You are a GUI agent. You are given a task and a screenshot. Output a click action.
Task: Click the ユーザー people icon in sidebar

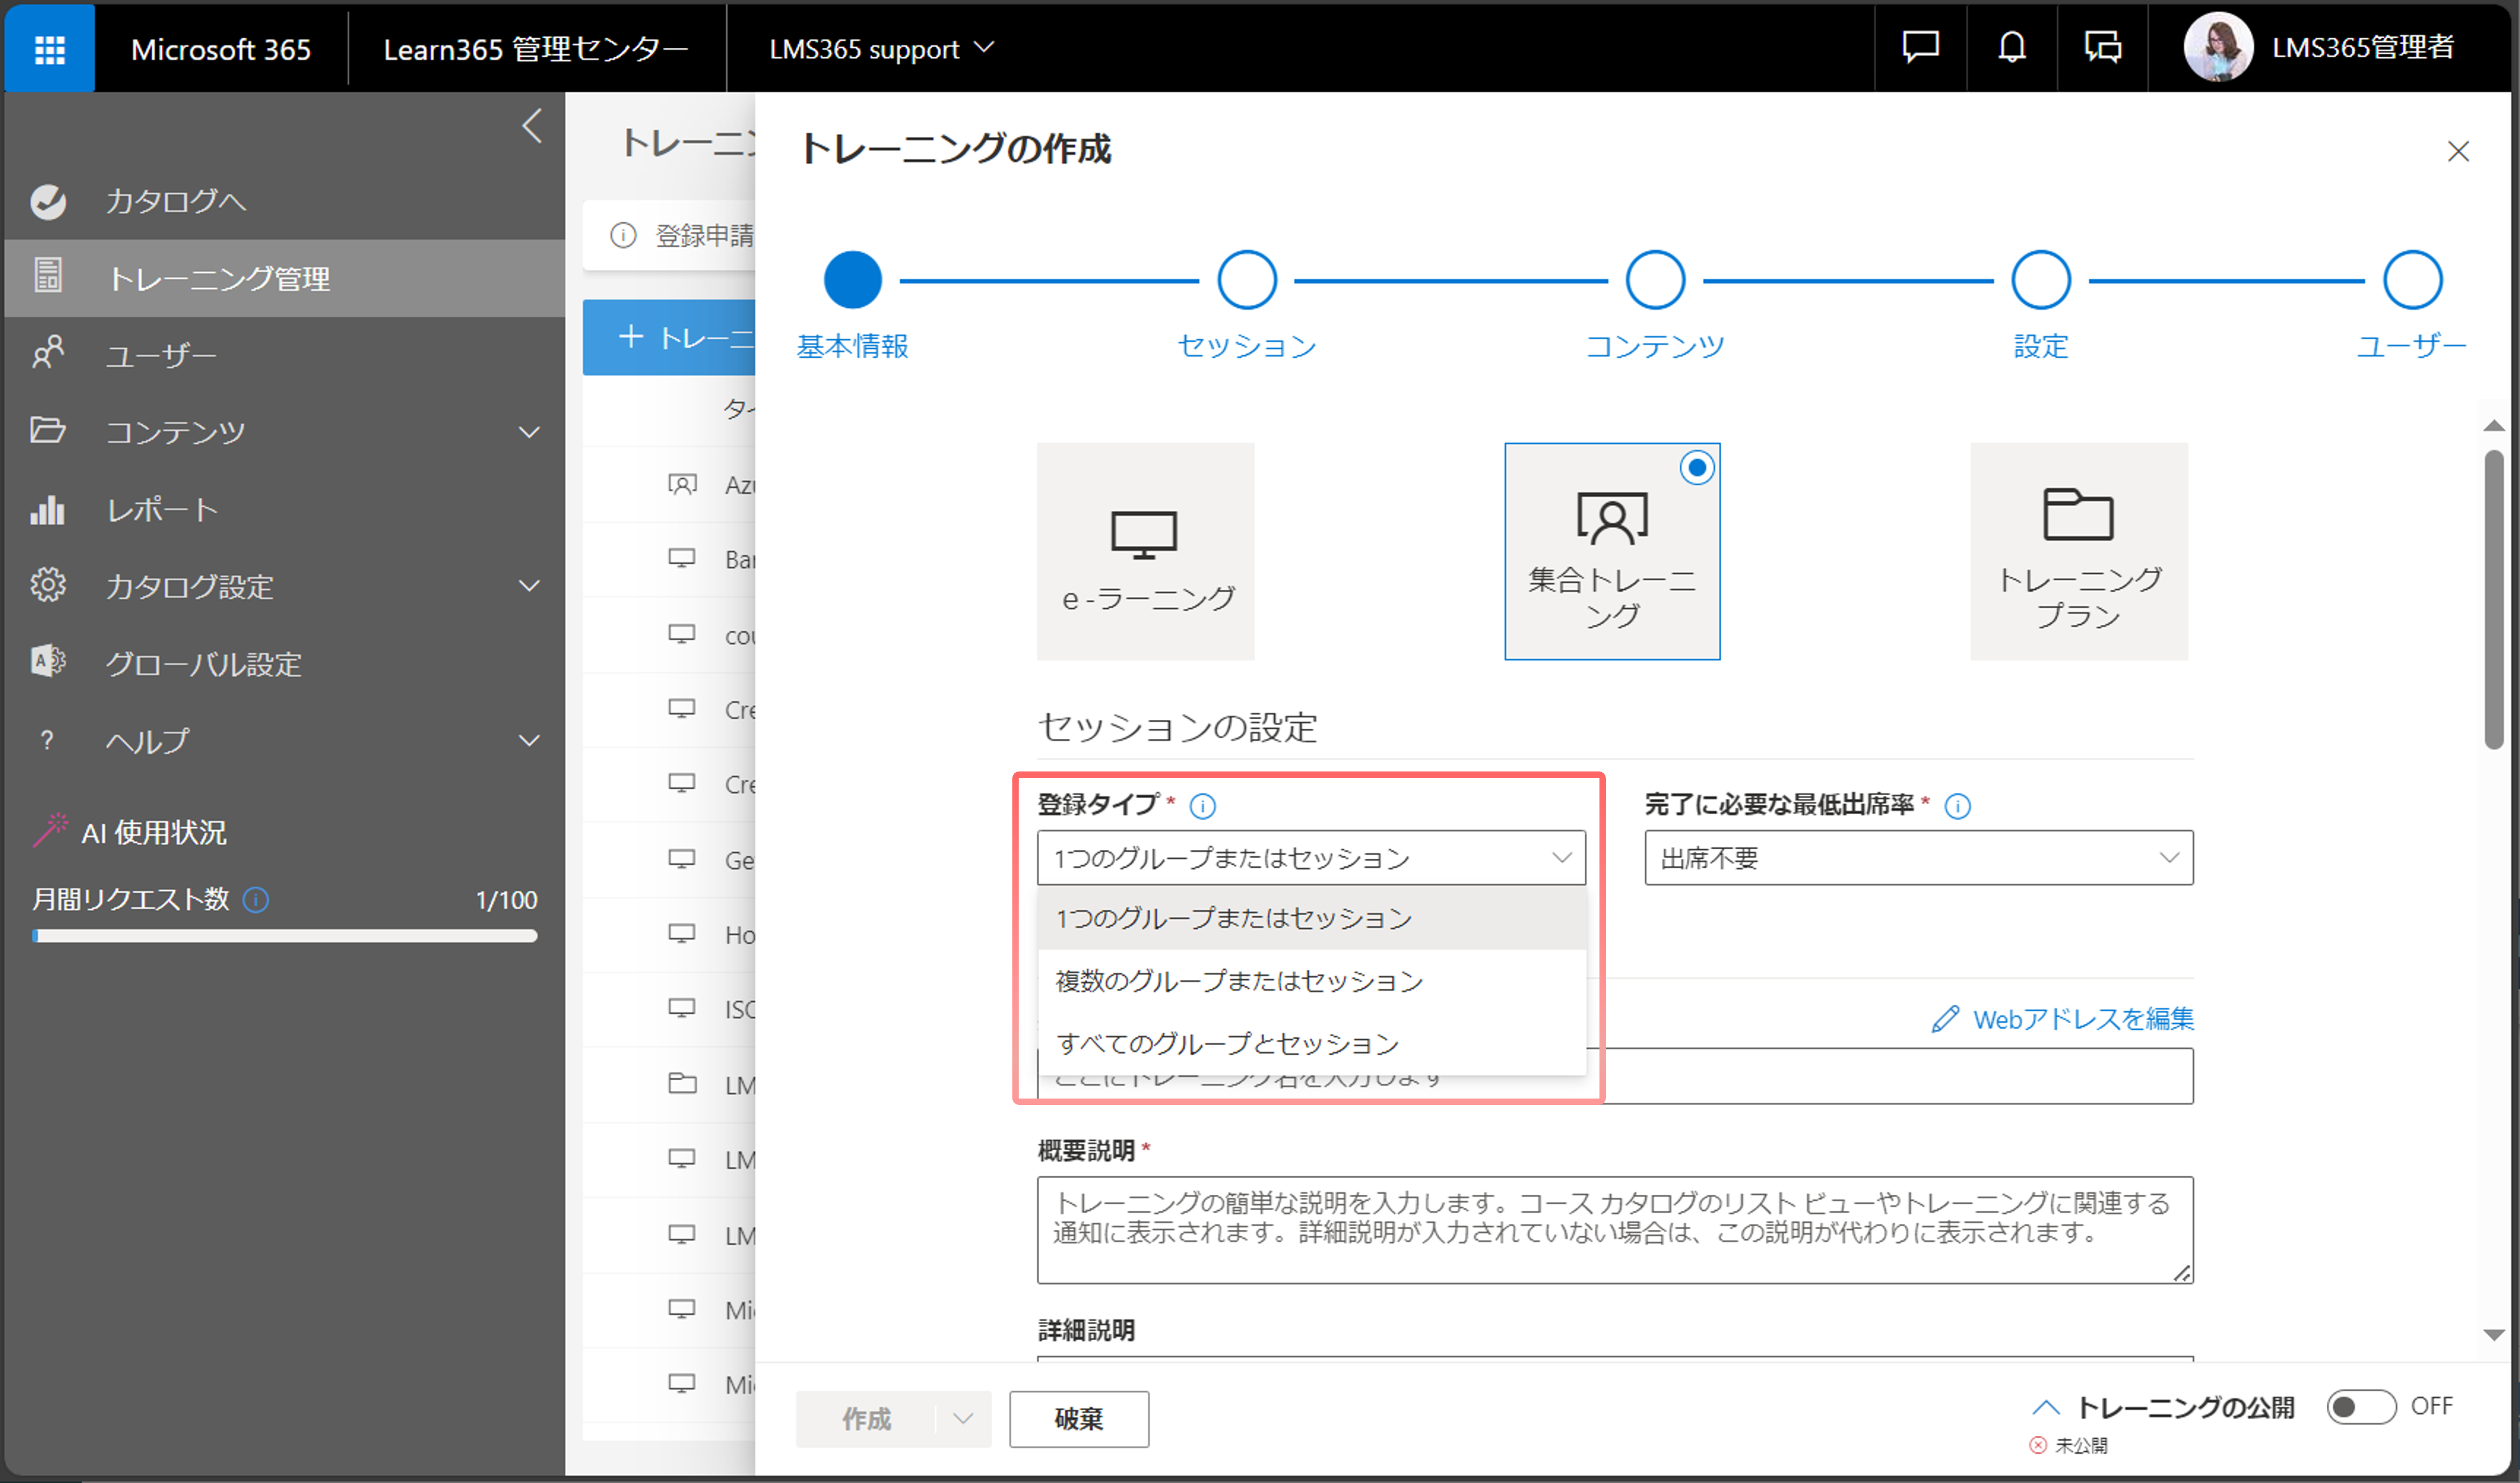click(x=48, y=353)
